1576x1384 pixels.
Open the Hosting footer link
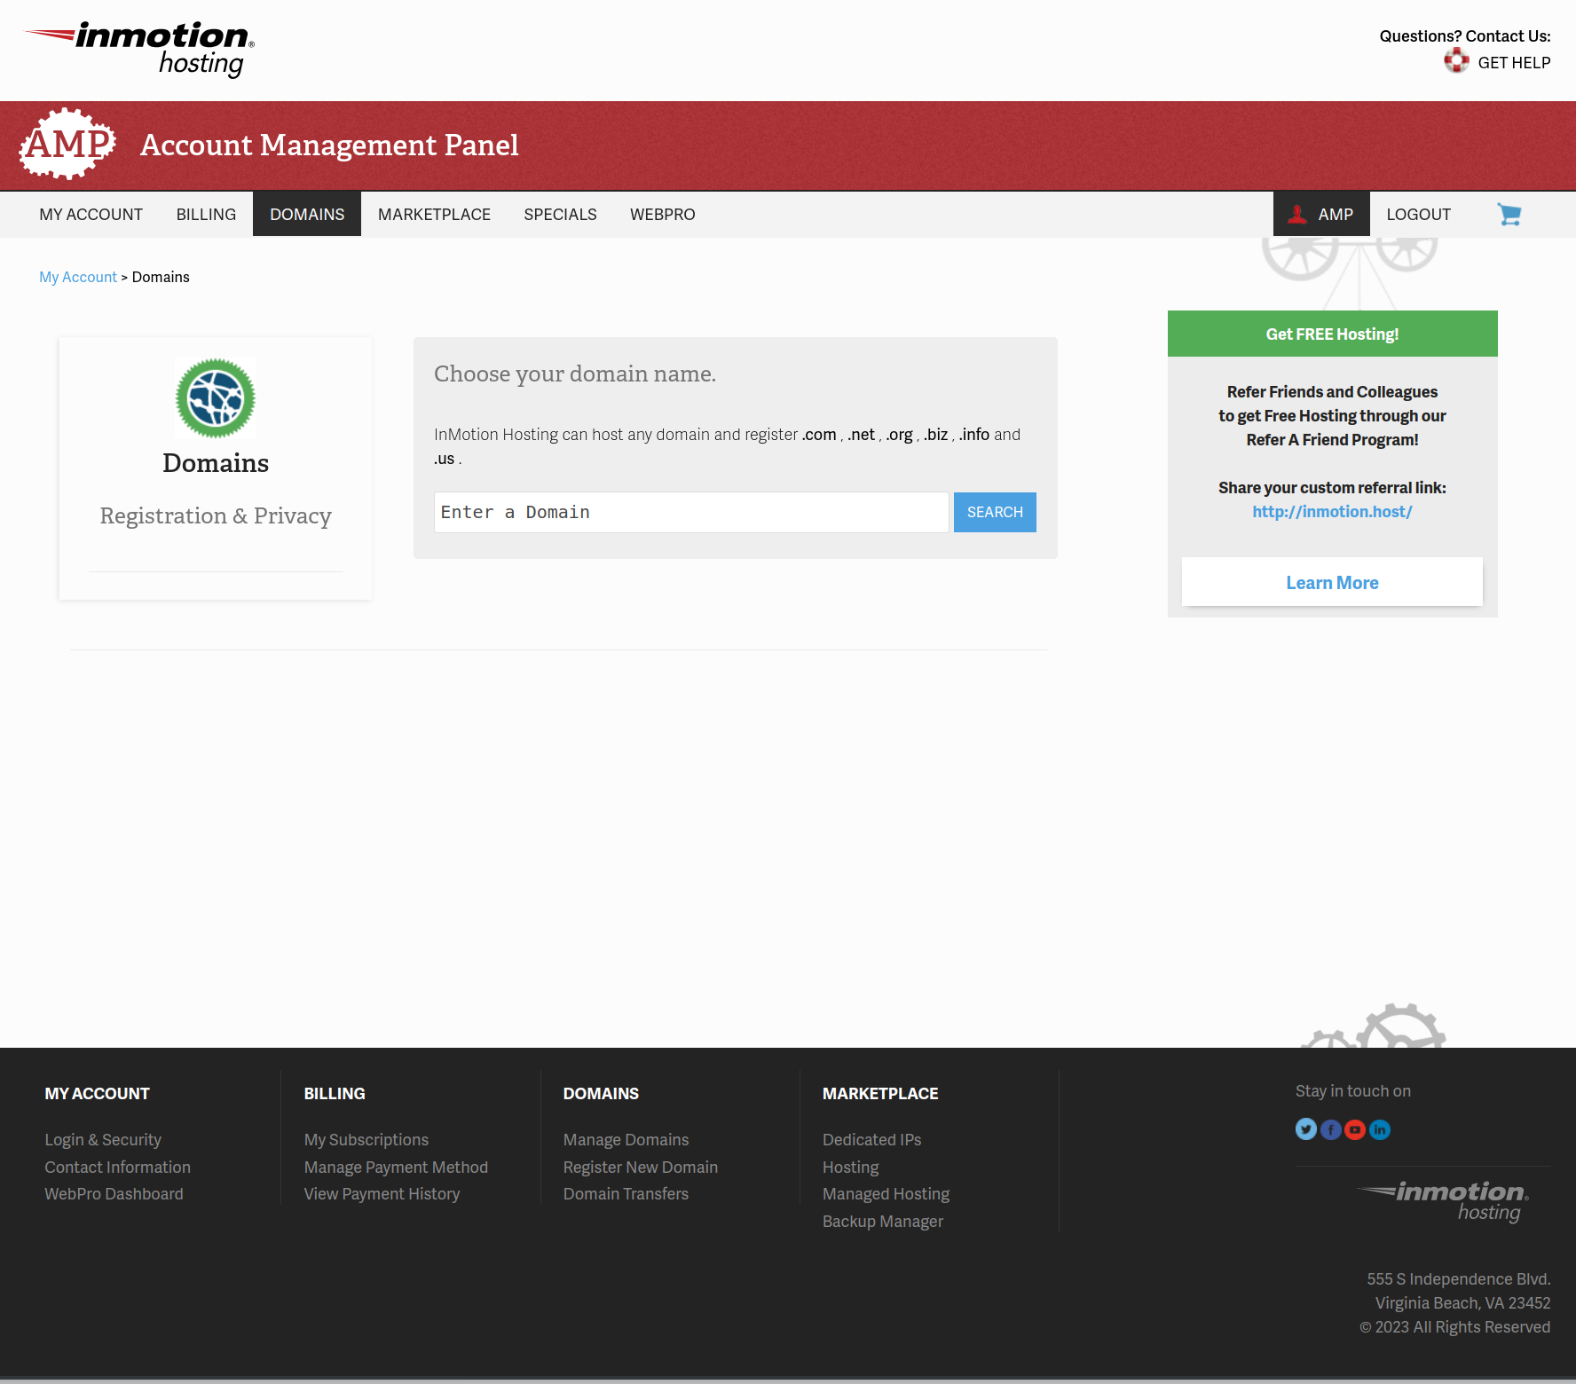tap(850, 1168)
